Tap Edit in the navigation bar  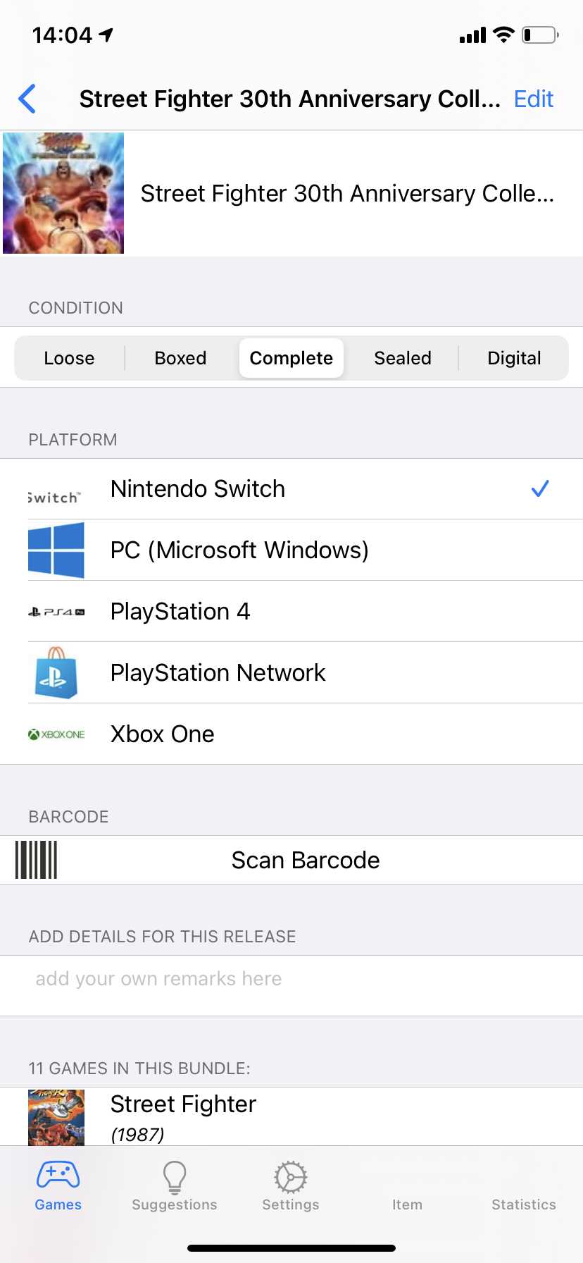coord(534,99)
